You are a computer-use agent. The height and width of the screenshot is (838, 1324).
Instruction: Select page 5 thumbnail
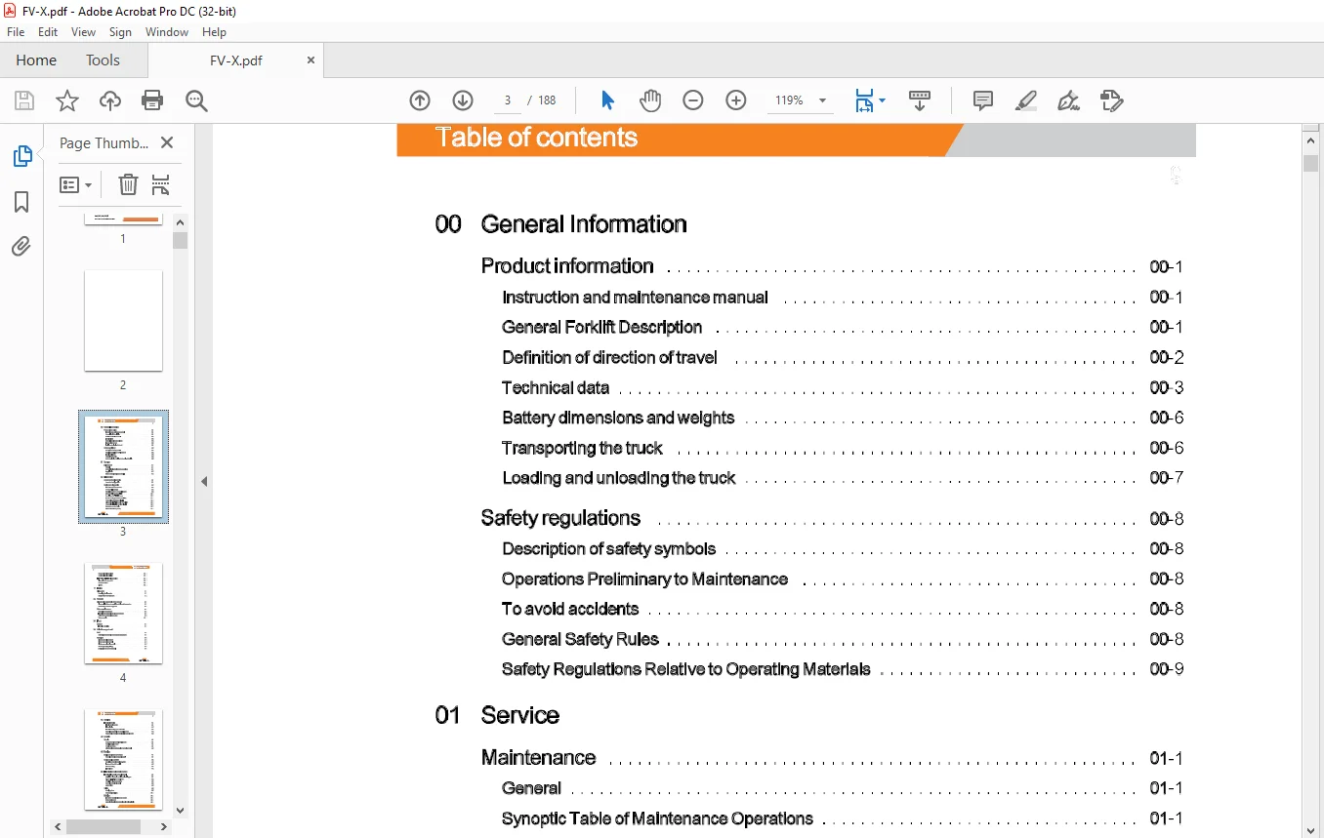coord(123,759)
